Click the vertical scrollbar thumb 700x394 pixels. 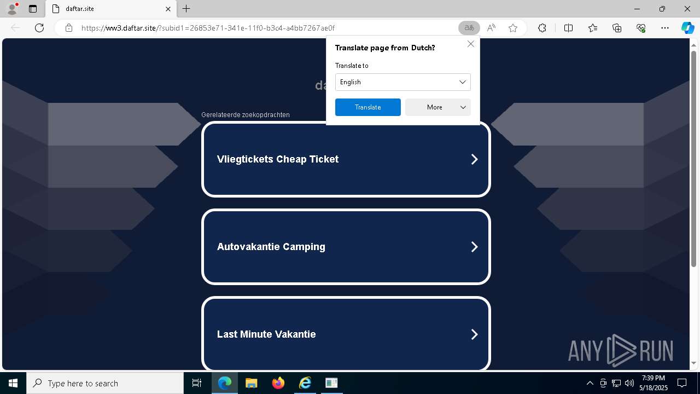(x=694, y=159)
